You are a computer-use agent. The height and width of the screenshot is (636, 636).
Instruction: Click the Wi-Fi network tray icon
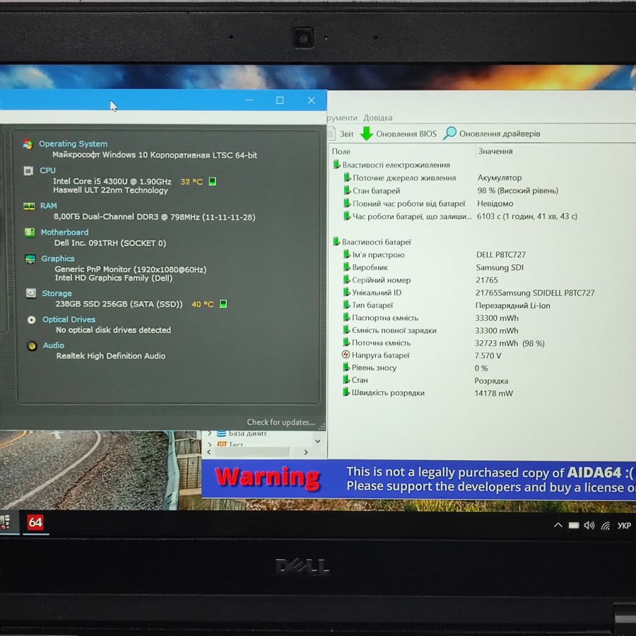pyautogui.click(x=606, y=526)
